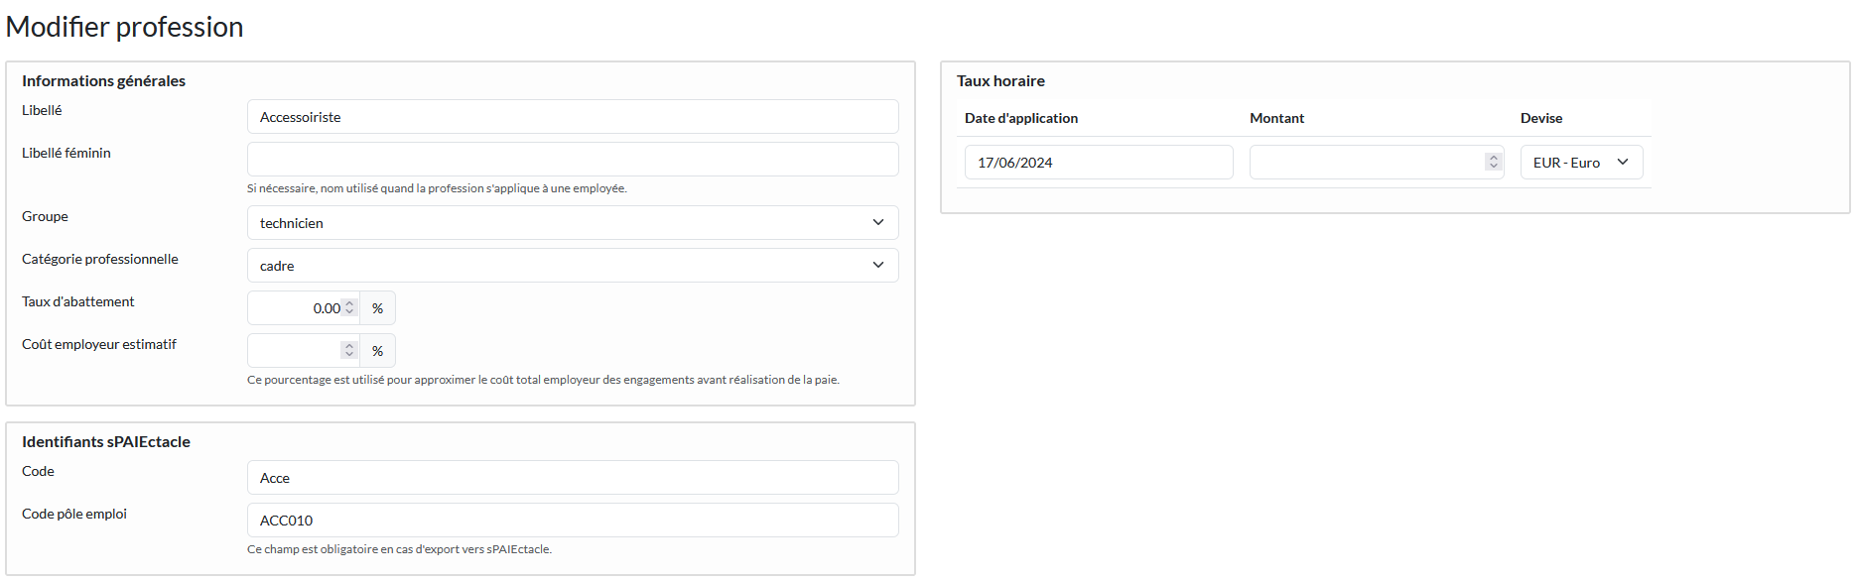1857x581 pixels.
Task: Click the Taux d'abattement label
Action: click(78, 301)
